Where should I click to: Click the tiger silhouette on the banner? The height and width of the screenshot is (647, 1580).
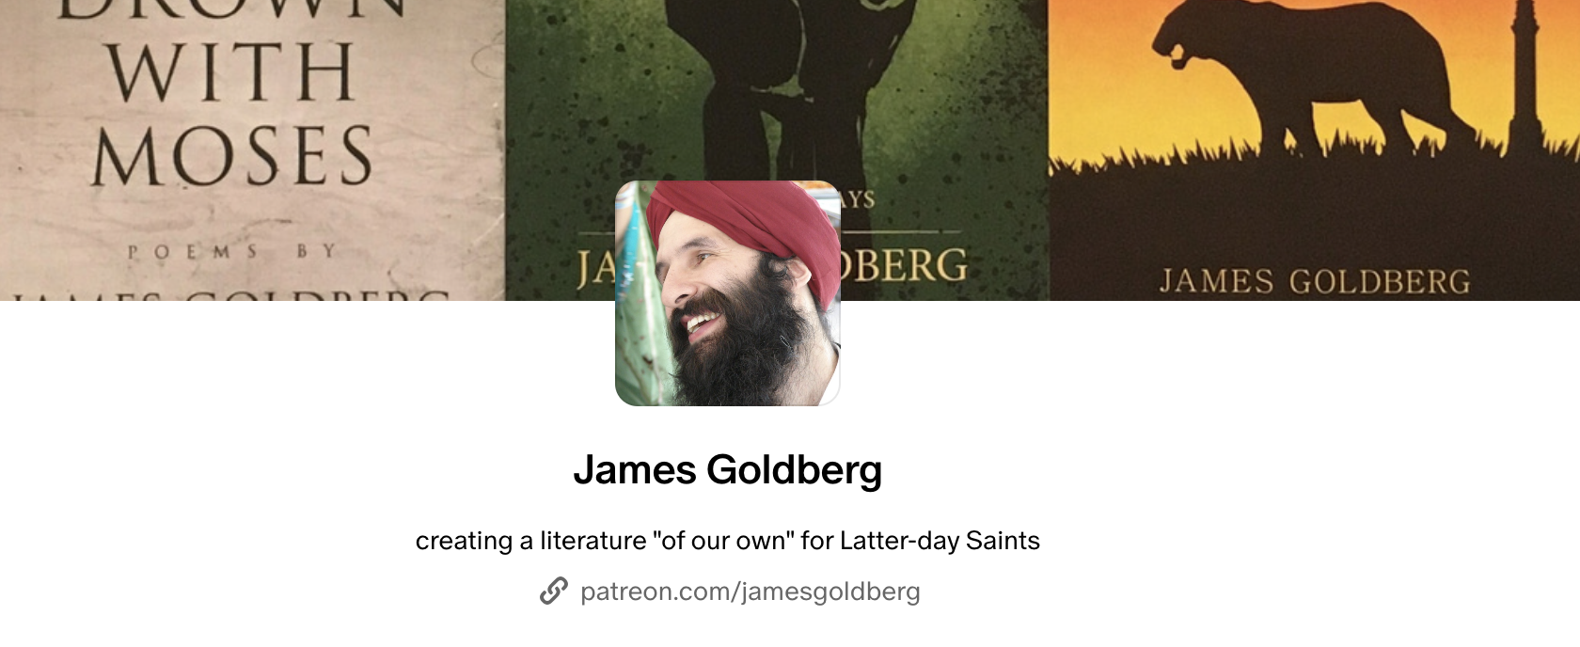click(1317, 80)
